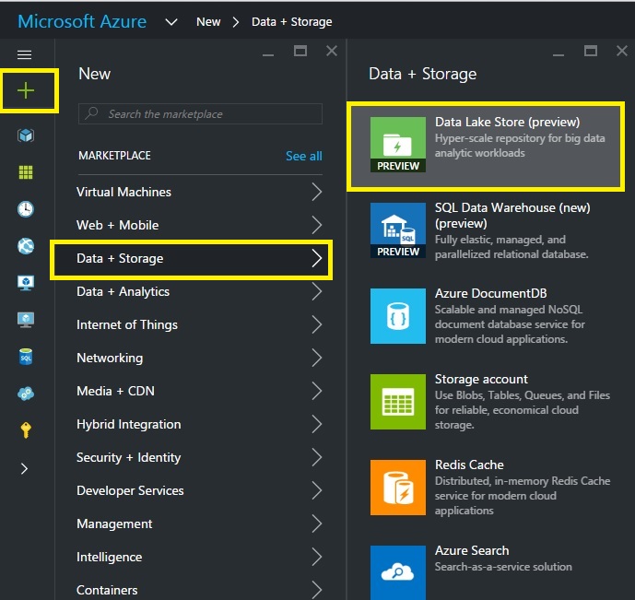Select Redis Cache title
The height and width of the screenshot is (600, 635).
(x=469, y=465)
